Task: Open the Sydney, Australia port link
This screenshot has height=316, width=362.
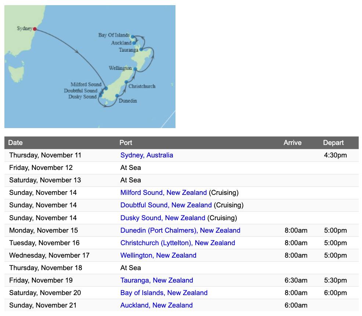Action: [146, 155]
